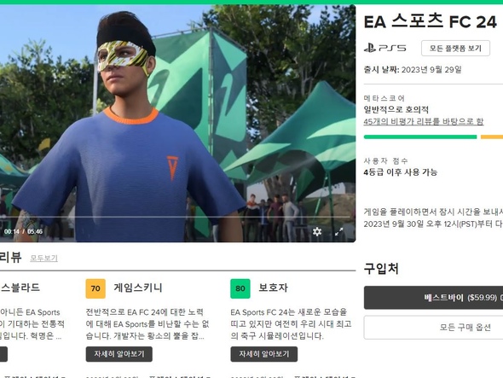Open the 모두보기 link beside 리뷰

[x=44, y=259]
